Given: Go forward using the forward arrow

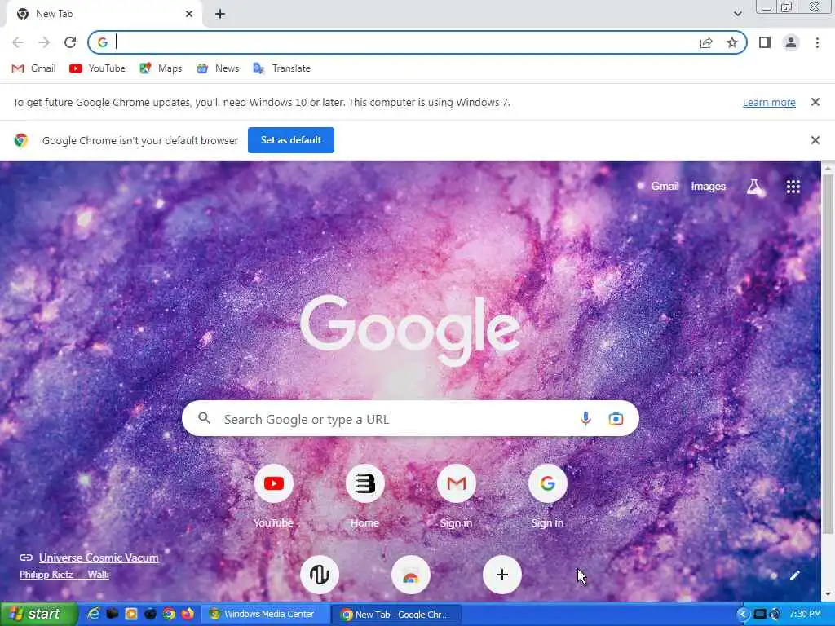Looking at the screenshot, I should [44, 42].
